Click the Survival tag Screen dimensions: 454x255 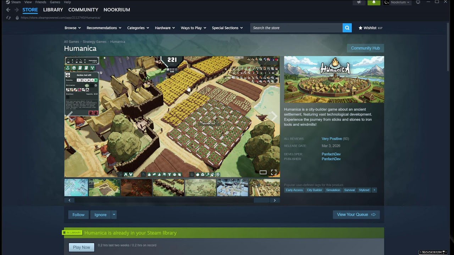tap(349, 190)
